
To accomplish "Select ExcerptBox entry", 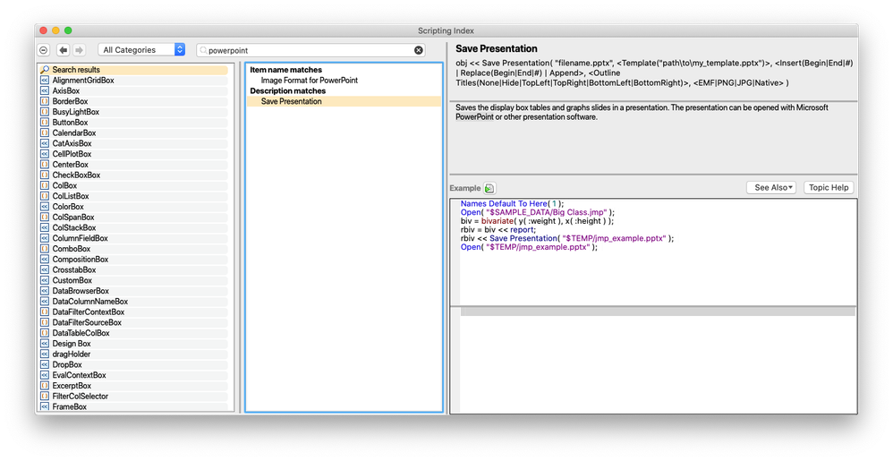I will tap(134, 386).
